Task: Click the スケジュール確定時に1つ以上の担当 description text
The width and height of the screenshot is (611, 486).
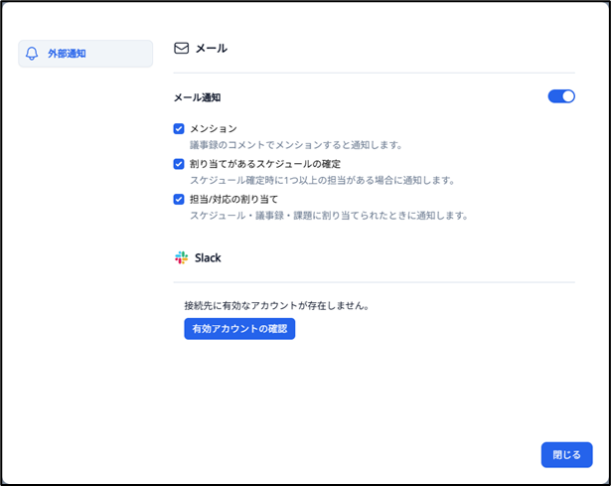Action: click(322, 180)
